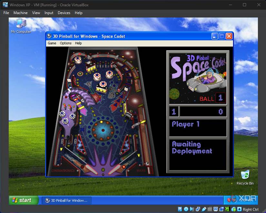Click the audio icon in VirtualBox status bar

pyautogui.click(x=192, y=209)
